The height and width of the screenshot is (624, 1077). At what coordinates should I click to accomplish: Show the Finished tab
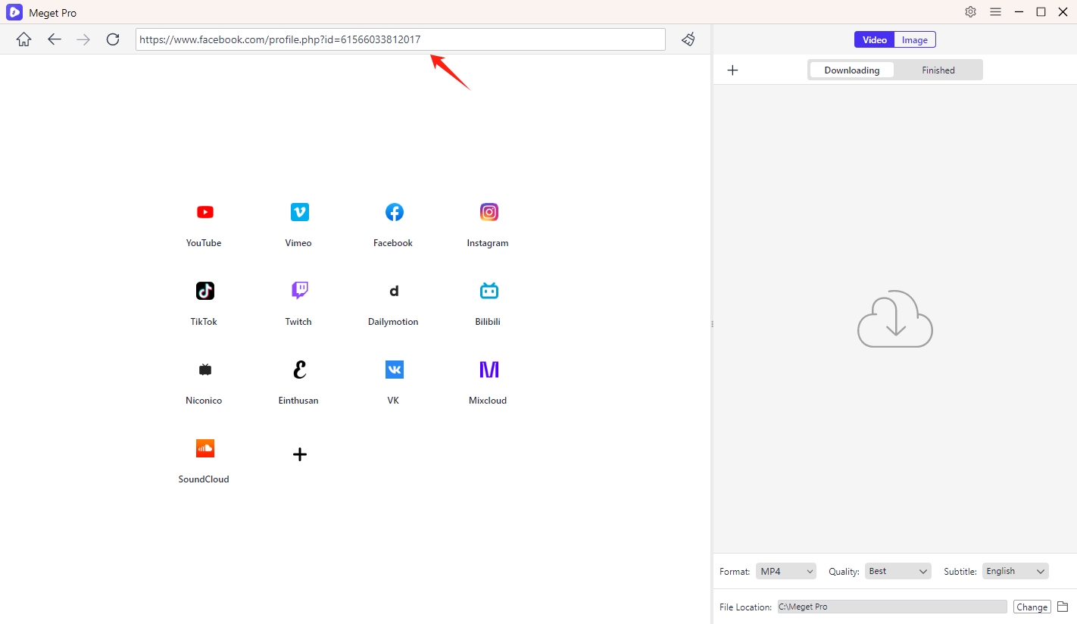coord(938,70)
